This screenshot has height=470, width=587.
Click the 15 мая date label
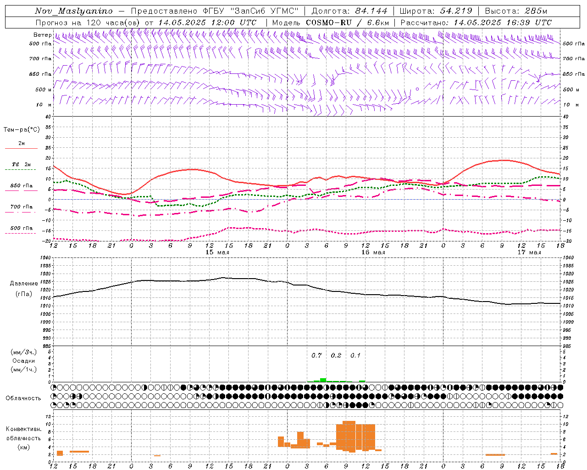(x=217, y=252)
